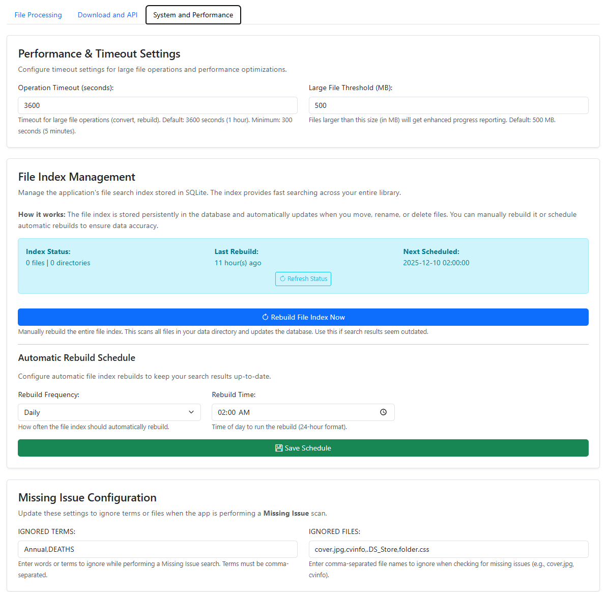Open the clock icon in Rebuild Time field
Screen dimensions: 607x592
tap(383, 412)
